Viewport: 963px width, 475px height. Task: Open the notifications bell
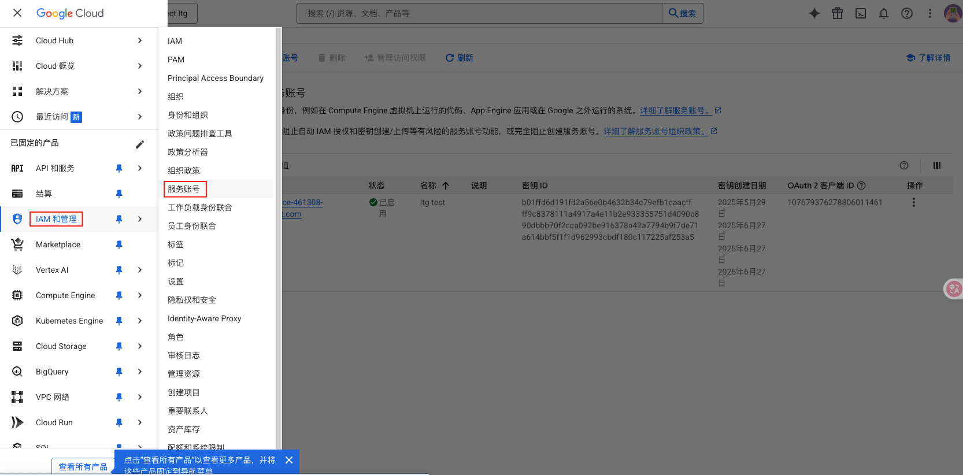pos(884,13)
